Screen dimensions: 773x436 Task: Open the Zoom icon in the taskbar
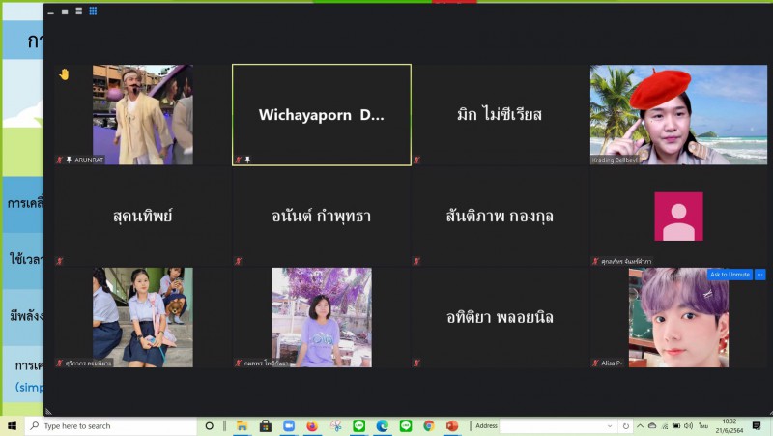[x=288, y=425]
